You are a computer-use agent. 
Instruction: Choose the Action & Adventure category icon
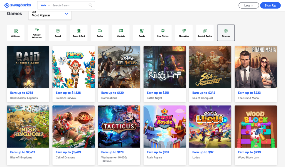tap(37, 30)
